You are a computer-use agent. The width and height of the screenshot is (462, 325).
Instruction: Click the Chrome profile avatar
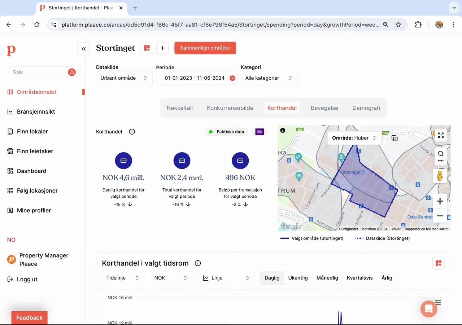(439, 25)
